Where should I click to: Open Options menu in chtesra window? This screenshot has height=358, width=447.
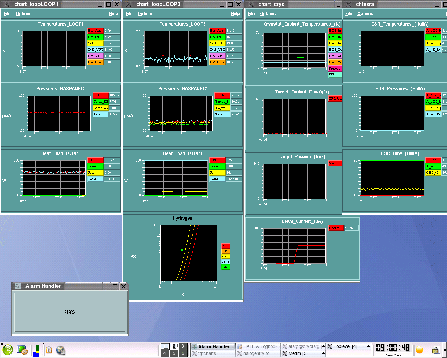click(x=365, y=14)
